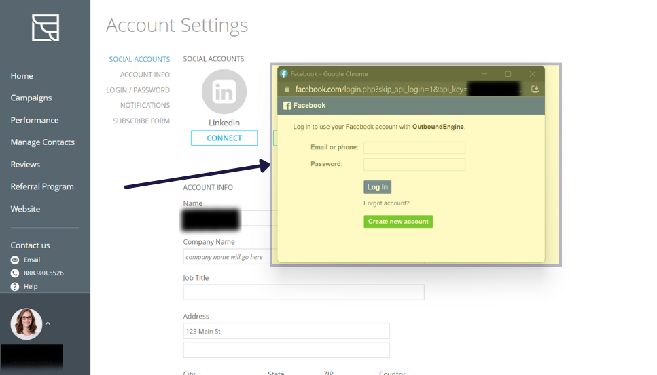Open Performance in the sidebar

tap(35, 120)
